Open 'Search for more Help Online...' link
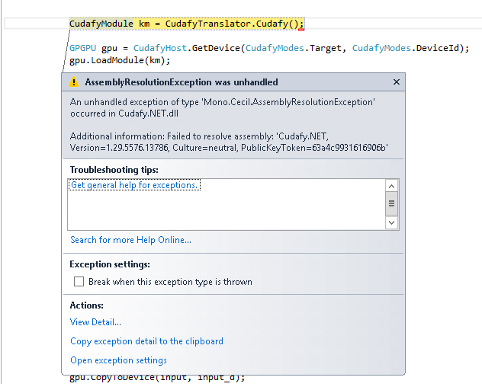482x390 pixels. pos(130,240)
